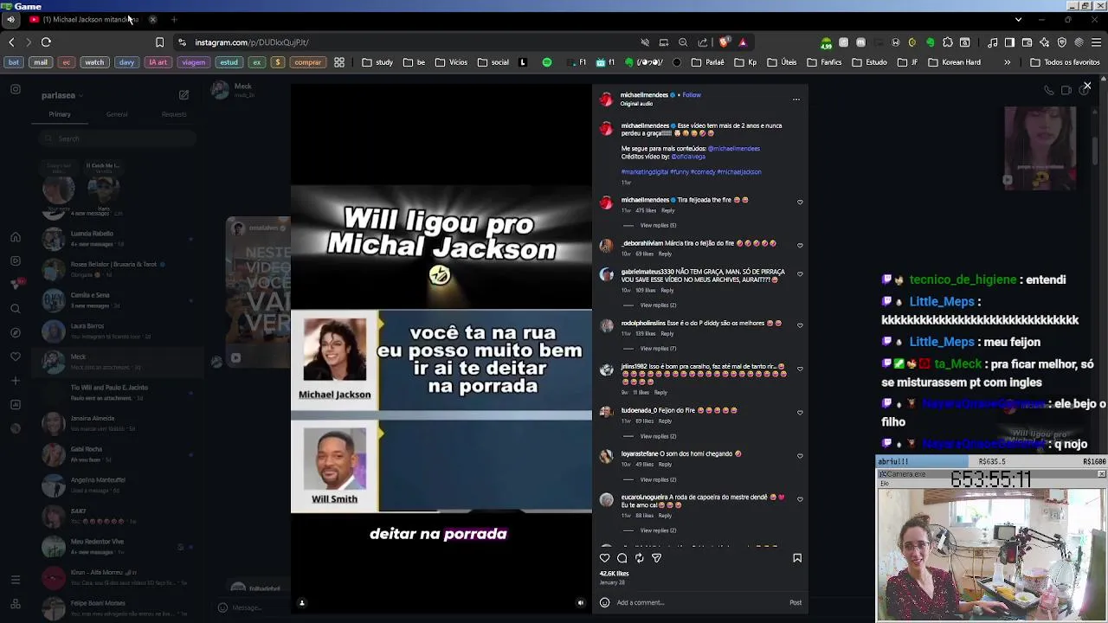Click the repost arrows icon under the post

coord(640,558)
